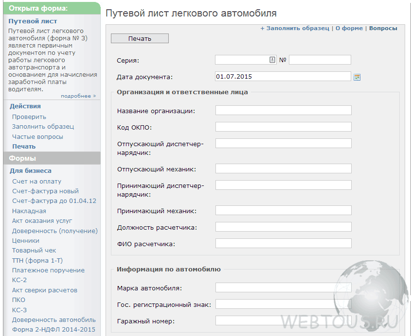Image resolution: width=411 pixels, height=336 pixels.
Task: Open the Для бизнеса category
Action: click(x=31, y=171)
